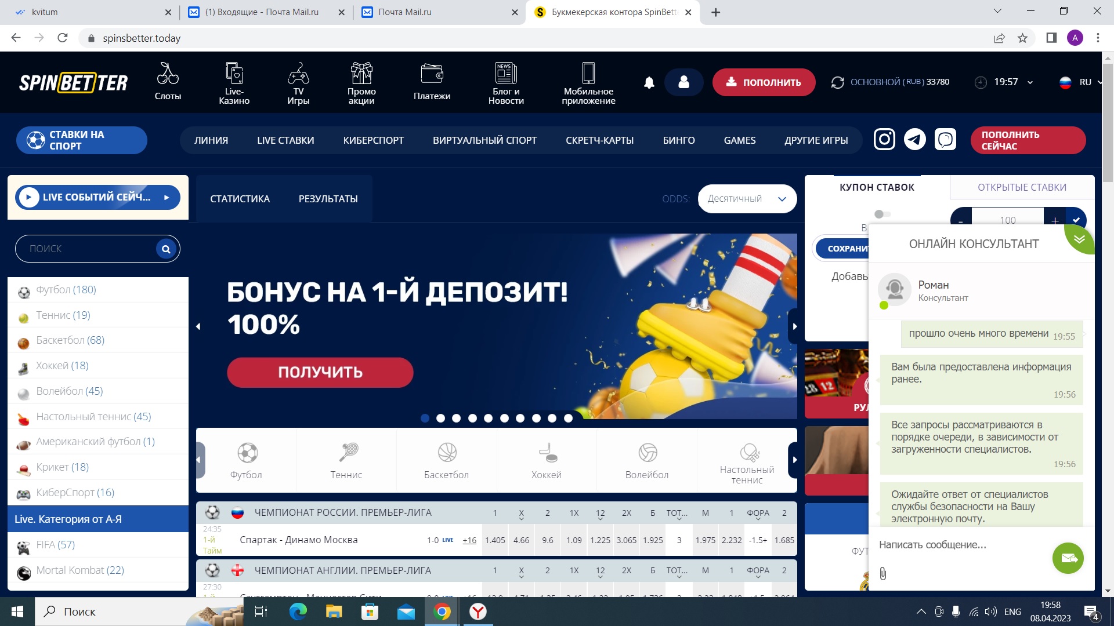Open the Telegram social icon
The image size is (1114, 626).
(x=915, y=140)
